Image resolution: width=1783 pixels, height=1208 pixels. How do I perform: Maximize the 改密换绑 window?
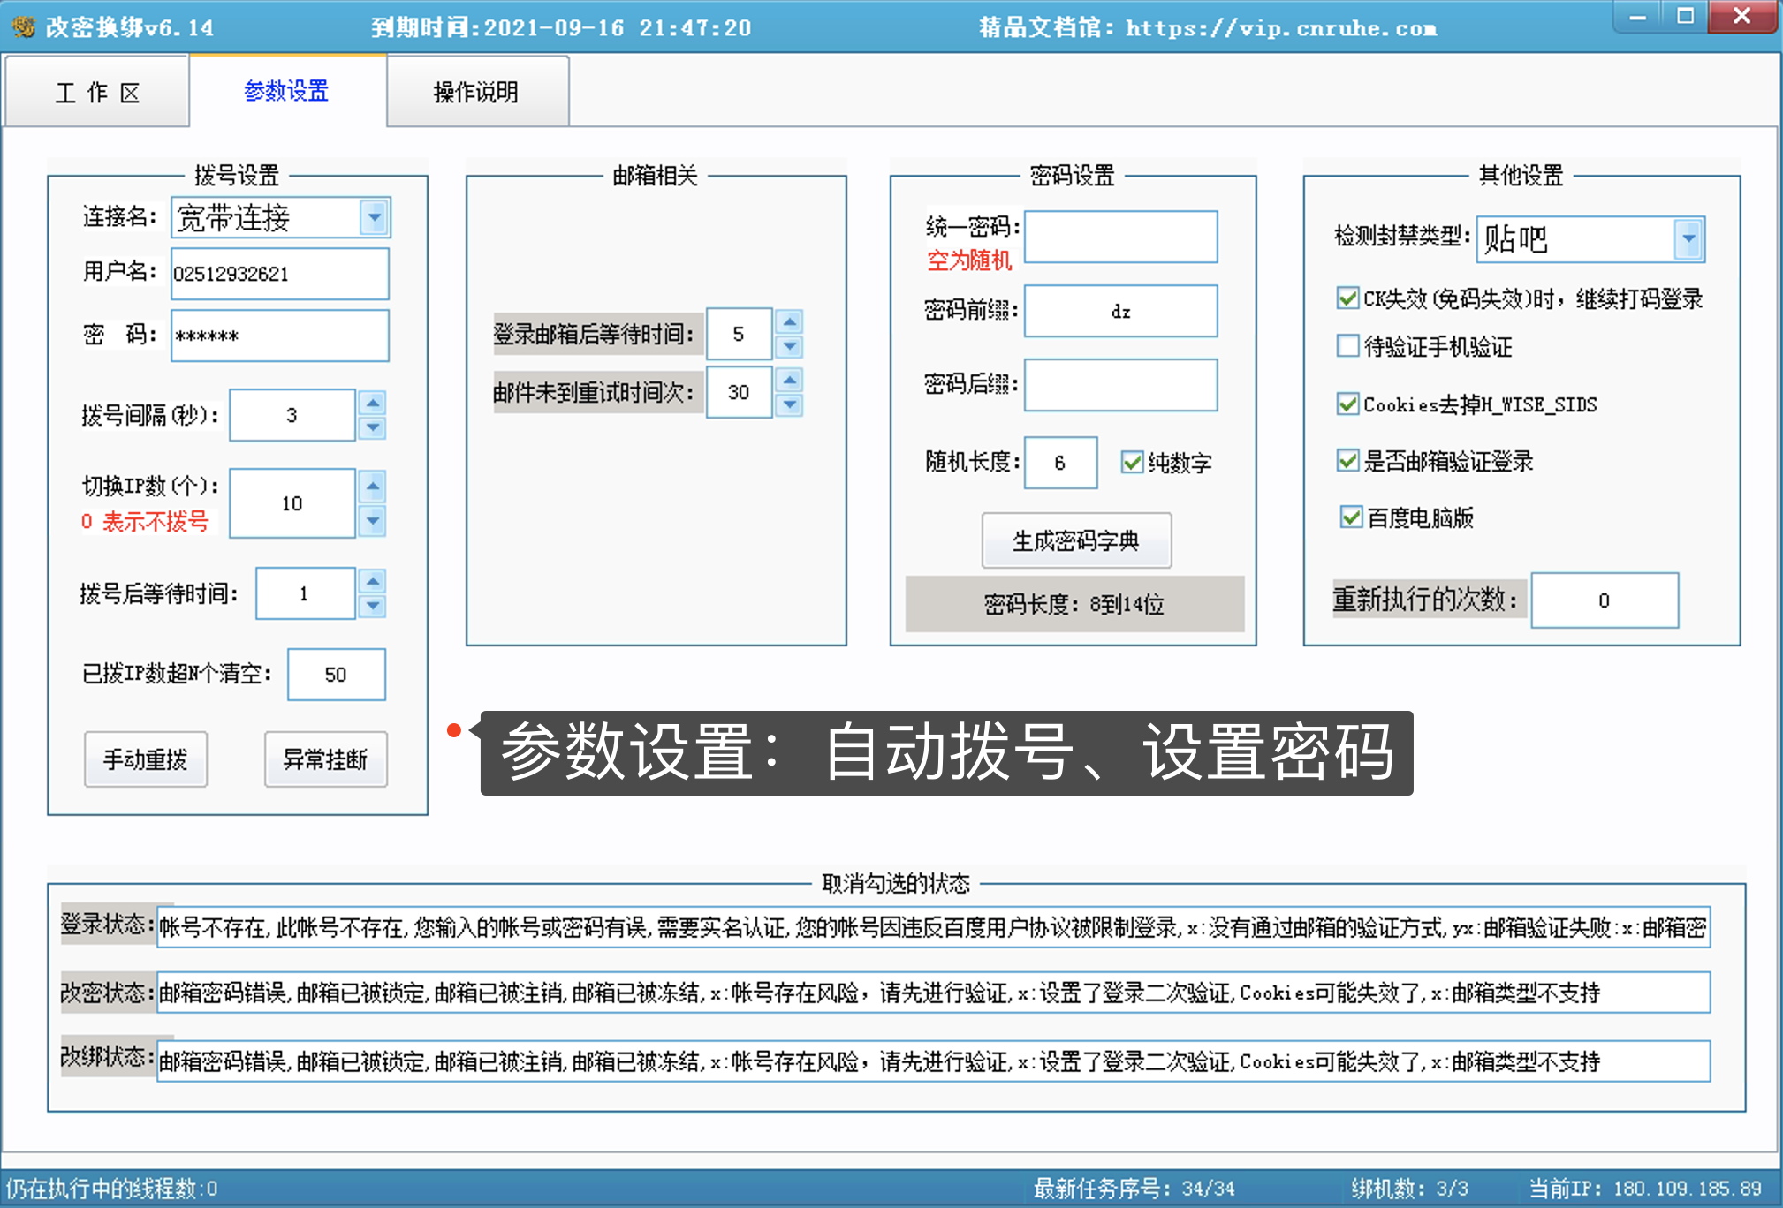coord(1685,17)
